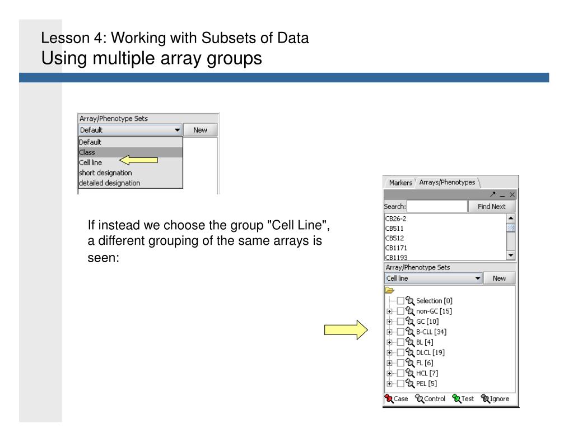Click the pin icon beside BL [4]

pos(410,342)
